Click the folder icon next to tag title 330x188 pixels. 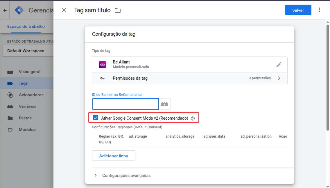[x=118, y=10]
